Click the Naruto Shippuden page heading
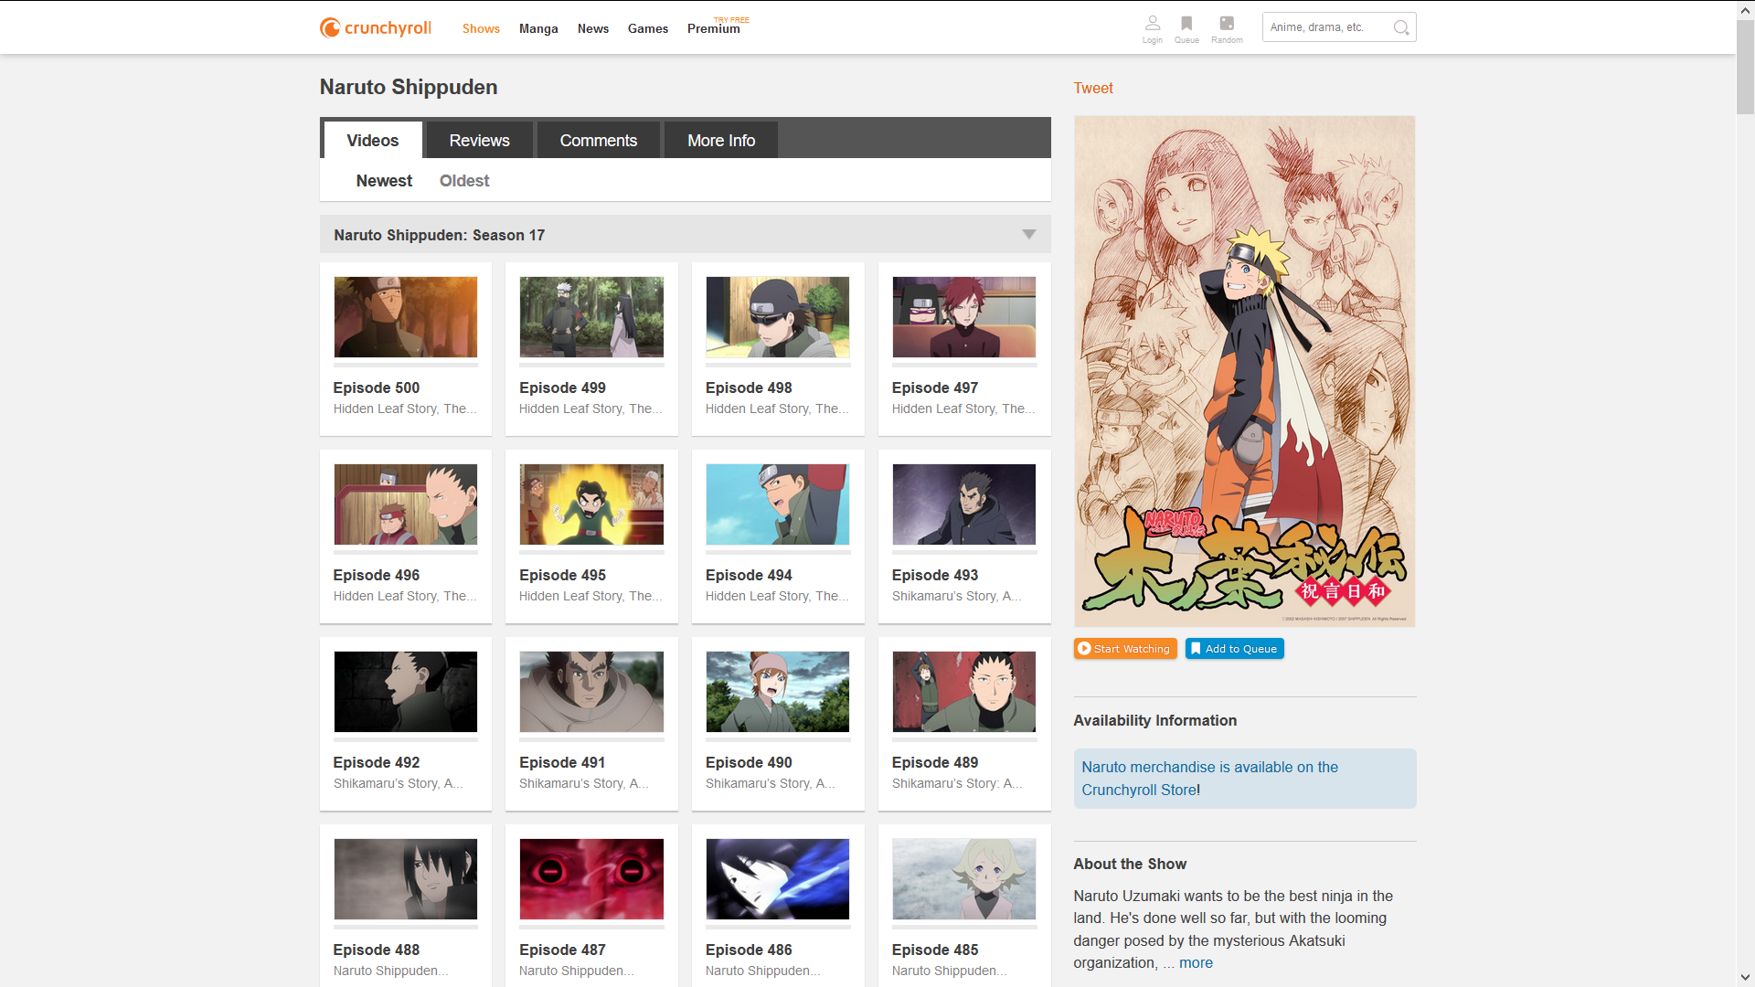This screenshot has width=1755, height=987. tap(409, 87)
